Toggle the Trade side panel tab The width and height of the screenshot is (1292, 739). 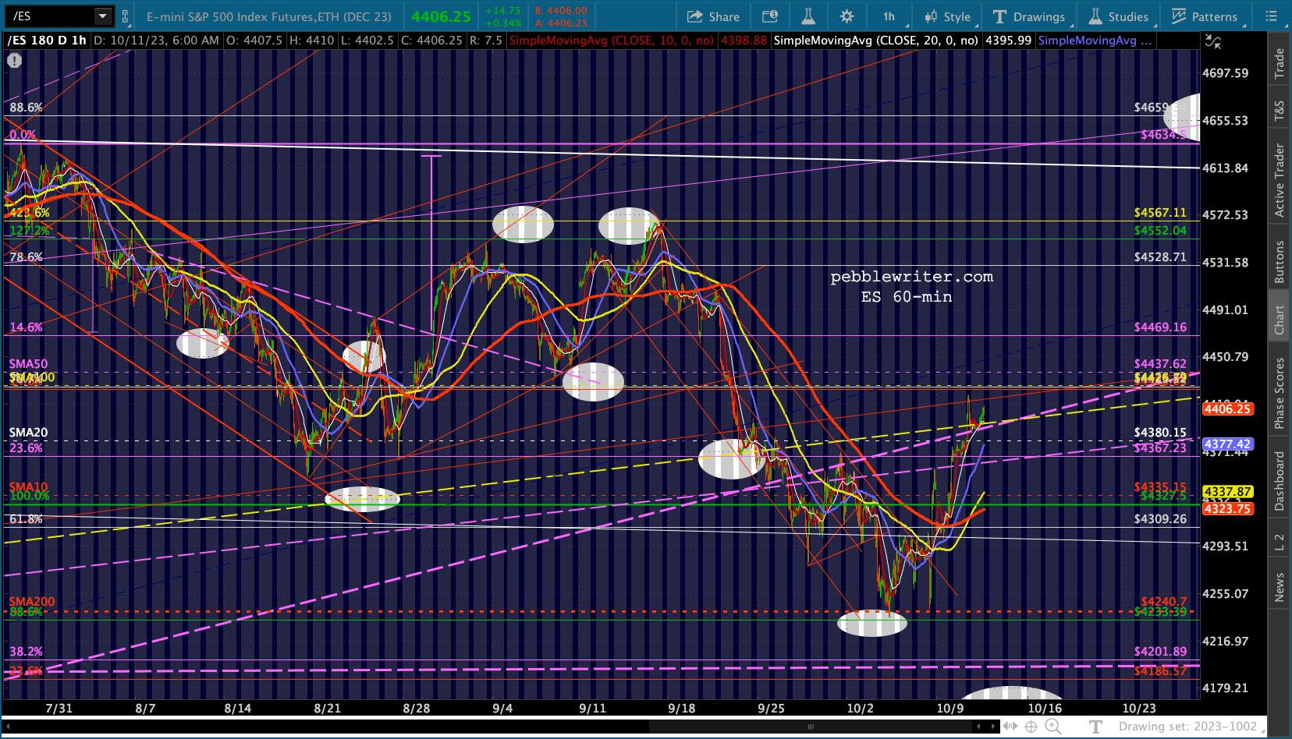point(1280,63)
